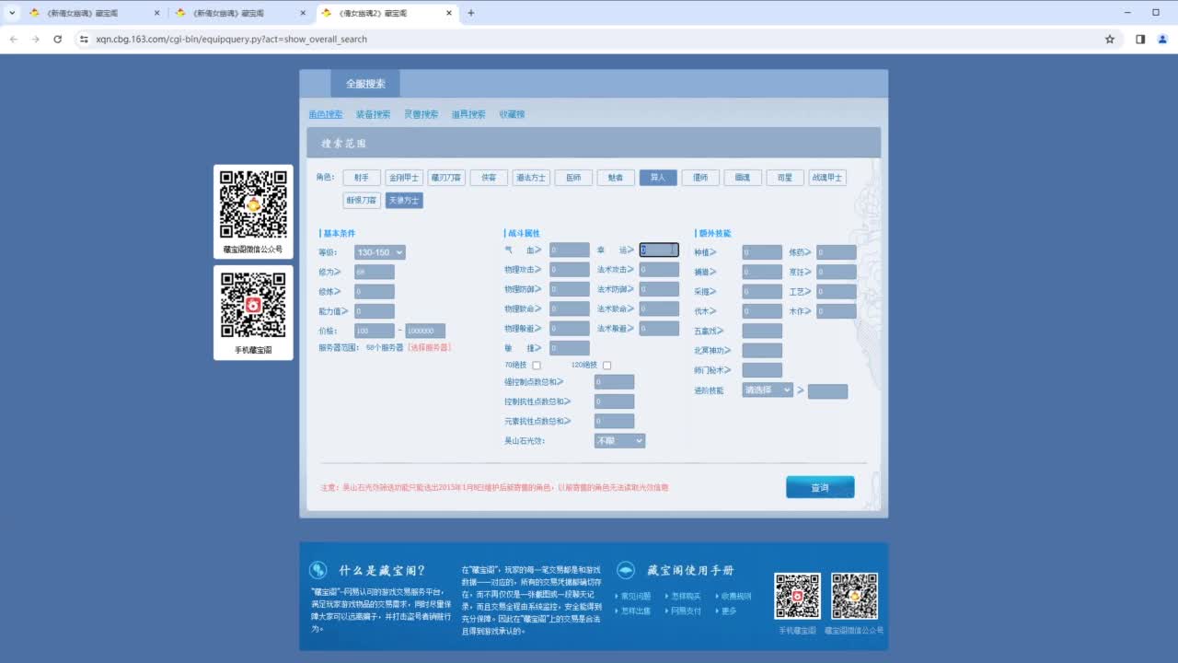The width and height of the screenshot is (1178, 663).
Task: Click the footer 藏宝阁微信公众号 QR code
Action: point(854,597)
